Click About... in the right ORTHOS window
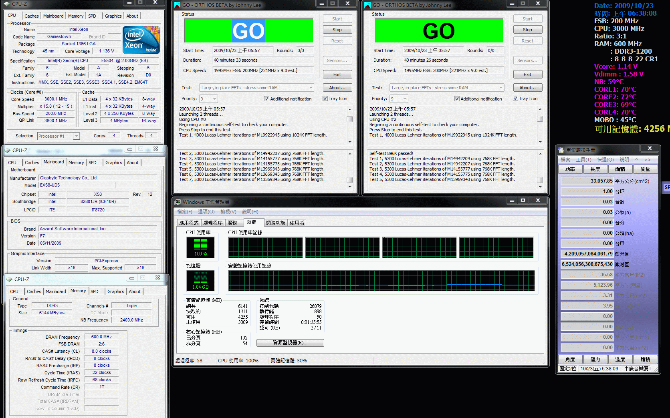The width and height of the screenshot is (670, 418). tap(527, 88)
